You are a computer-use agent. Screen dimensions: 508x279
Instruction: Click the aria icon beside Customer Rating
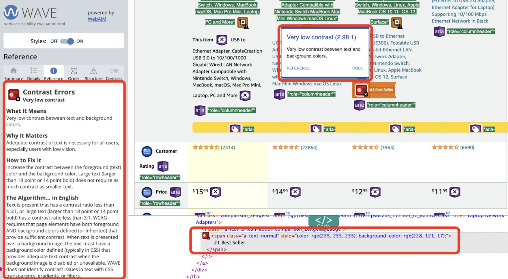[163, 166]
